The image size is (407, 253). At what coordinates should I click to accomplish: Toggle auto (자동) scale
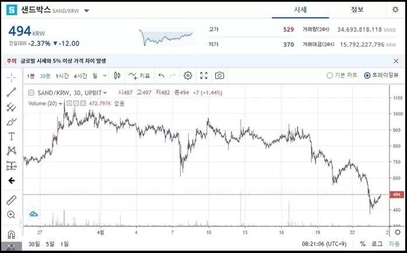click(x=394, y=244)
